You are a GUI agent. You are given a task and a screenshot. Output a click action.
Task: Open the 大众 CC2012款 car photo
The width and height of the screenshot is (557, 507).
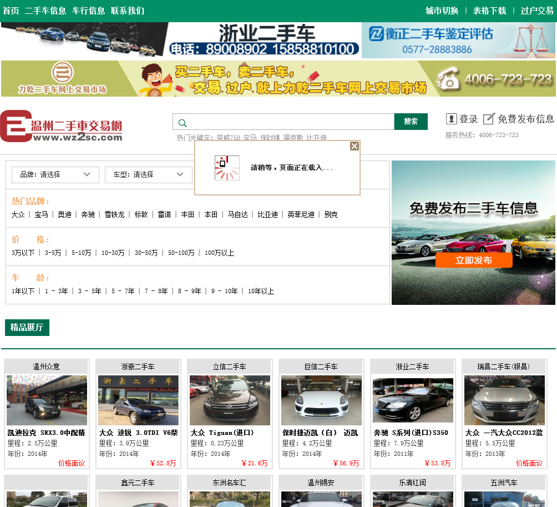coord(504,400)
